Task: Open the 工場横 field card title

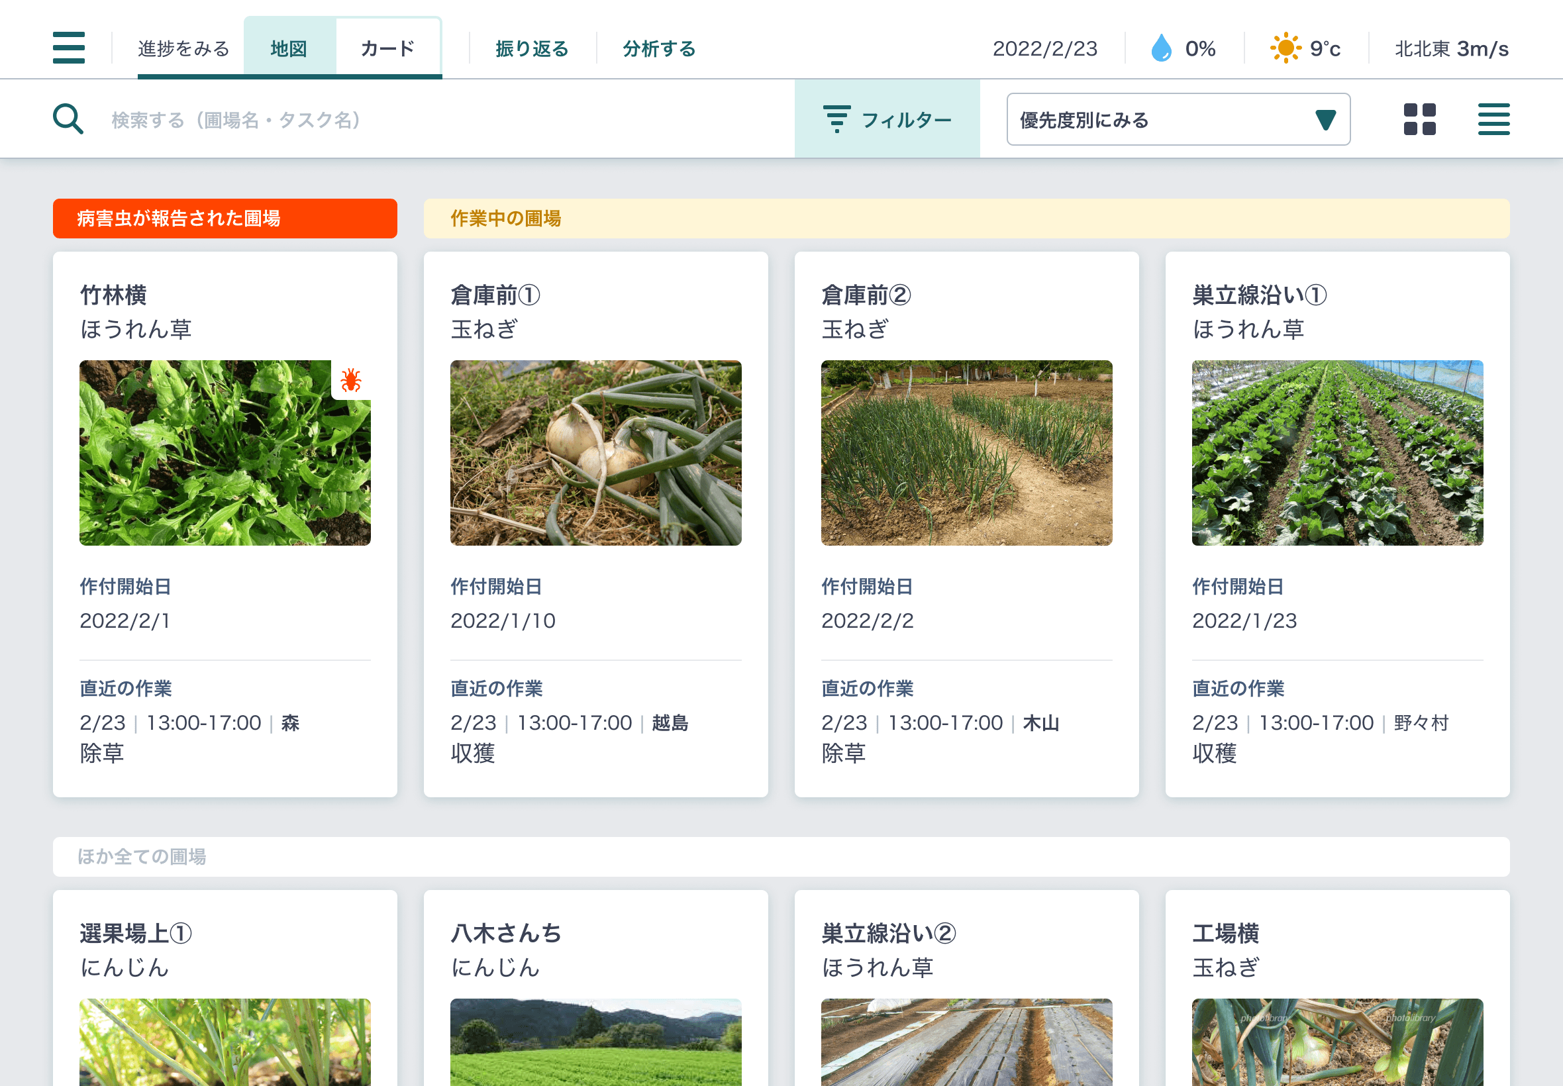Action: pyautogui.click(x=1226, y=934)
